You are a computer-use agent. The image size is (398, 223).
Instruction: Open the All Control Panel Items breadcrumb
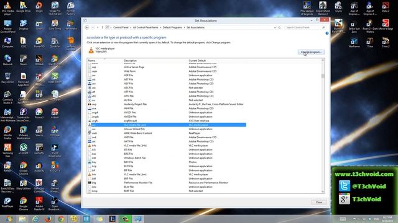(146, 27)
